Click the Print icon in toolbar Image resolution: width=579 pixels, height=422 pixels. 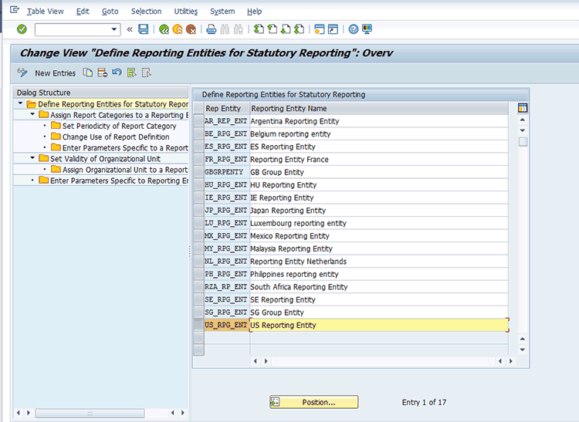212,29
